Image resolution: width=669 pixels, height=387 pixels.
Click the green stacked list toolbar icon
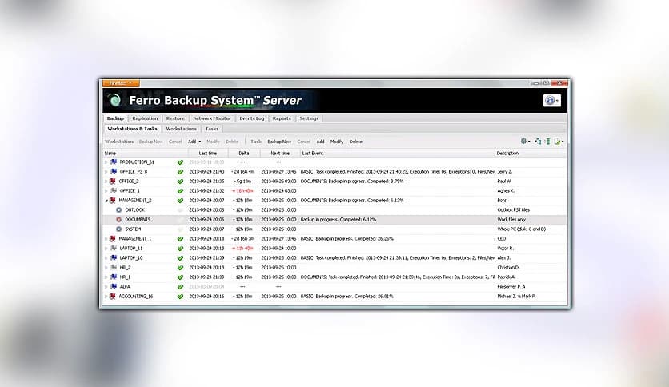(x=547, y=141)
